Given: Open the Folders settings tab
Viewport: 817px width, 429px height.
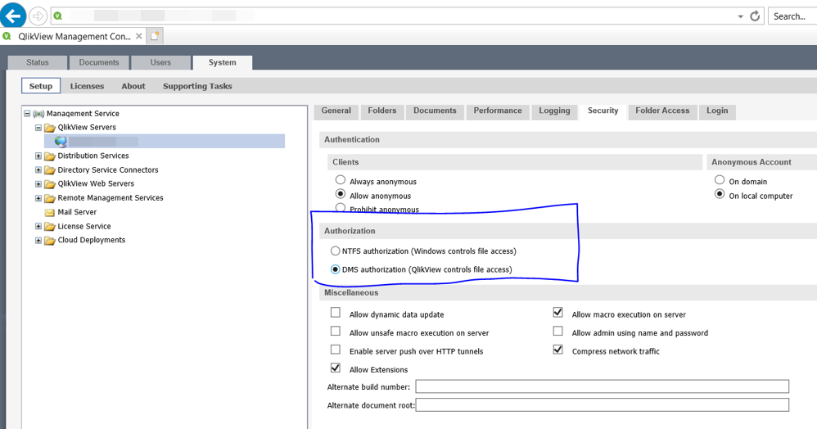Looking at the screenshot, I should coord(382,111).
